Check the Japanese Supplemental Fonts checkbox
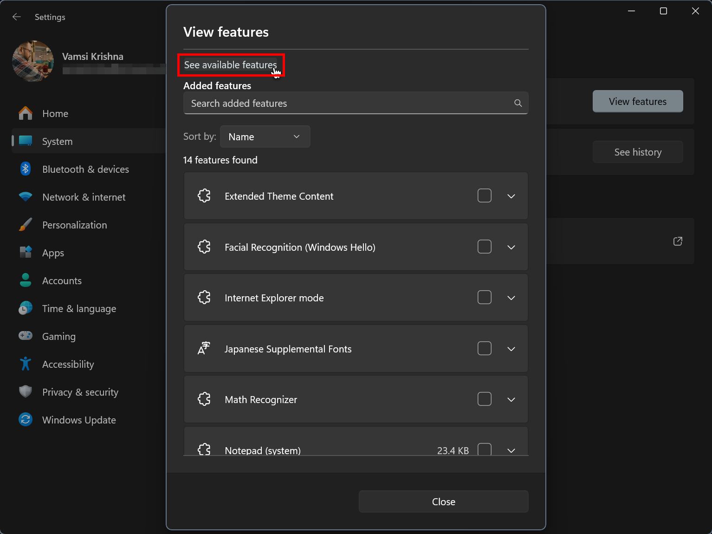The height and width of the screenshot is (534, 712). (x=485, y=349)
